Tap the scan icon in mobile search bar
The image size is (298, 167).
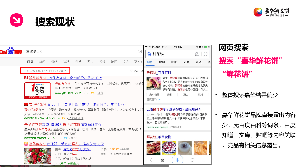coord(205,54)
